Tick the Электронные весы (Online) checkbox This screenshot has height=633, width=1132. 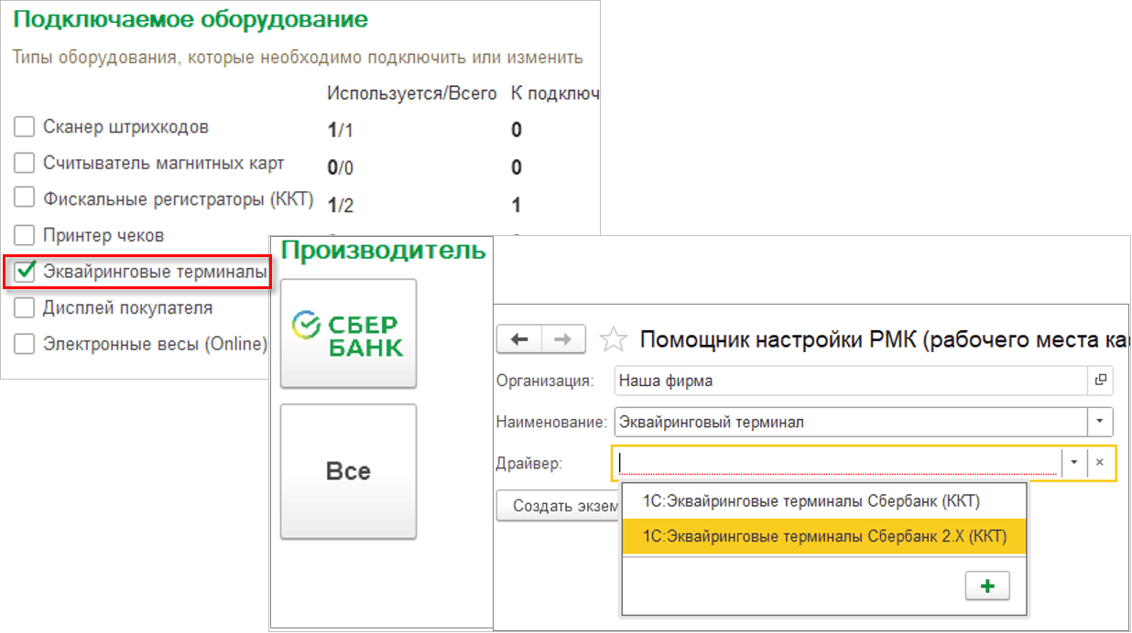click(25, 344)
